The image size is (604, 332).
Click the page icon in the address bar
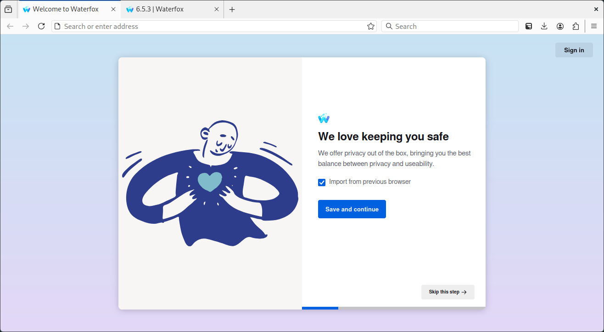(57, 26)
